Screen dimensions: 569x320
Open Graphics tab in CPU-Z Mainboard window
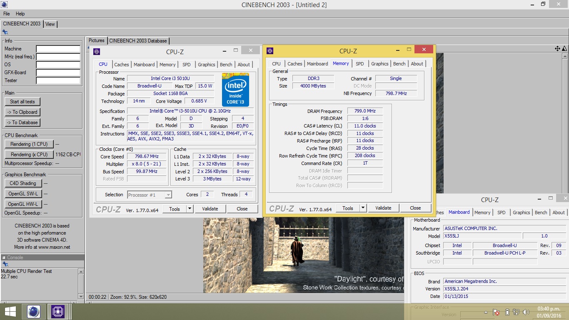(x=522, y=212)
